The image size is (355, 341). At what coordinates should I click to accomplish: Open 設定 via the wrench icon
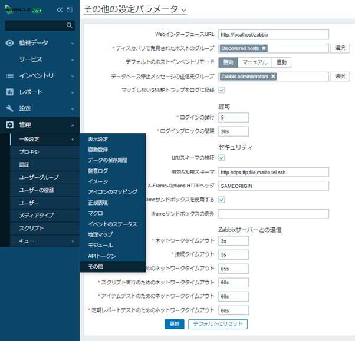(9, 109)
